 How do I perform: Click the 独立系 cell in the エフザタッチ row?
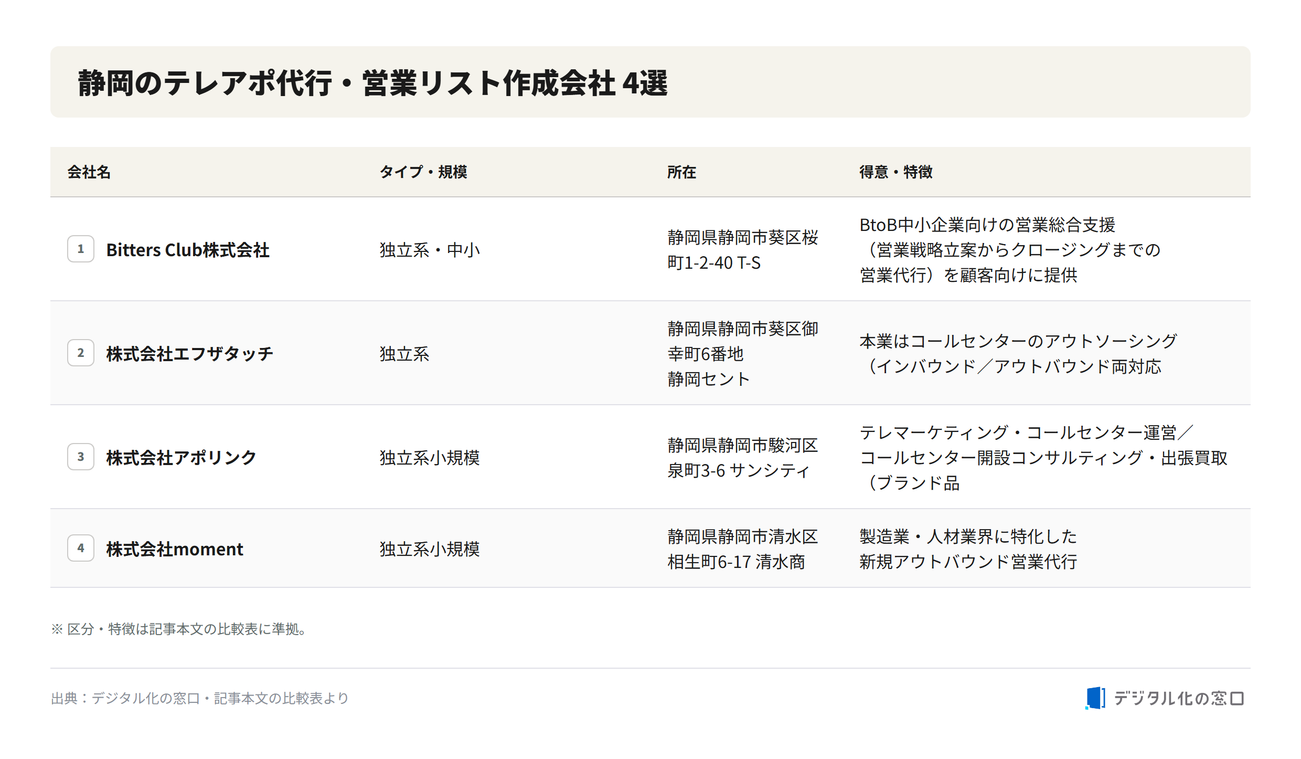click(404, 354)
